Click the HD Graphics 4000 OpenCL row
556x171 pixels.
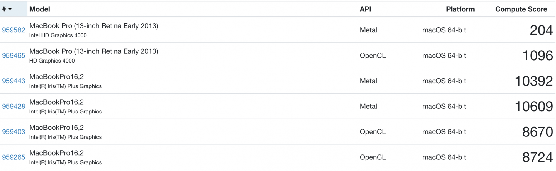278,56
